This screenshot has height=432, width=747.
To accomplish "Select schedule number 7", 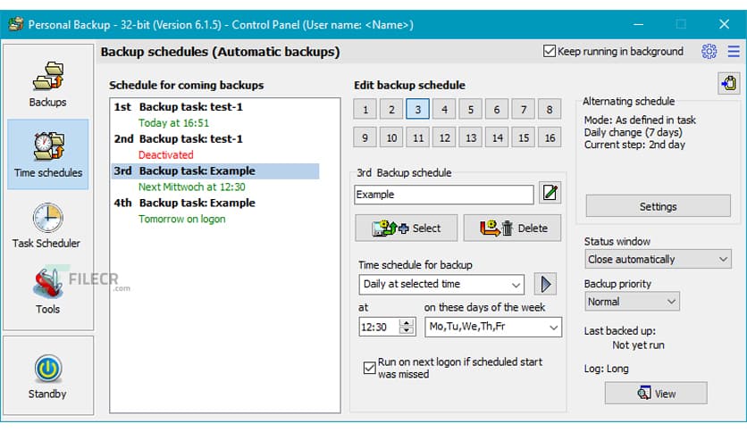I will (x=524, y=110).
